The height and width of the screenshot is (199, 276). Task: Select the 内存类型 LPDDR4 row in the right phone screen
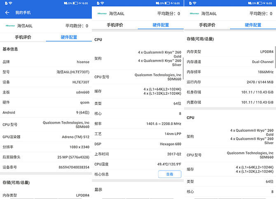pos(230,52)
